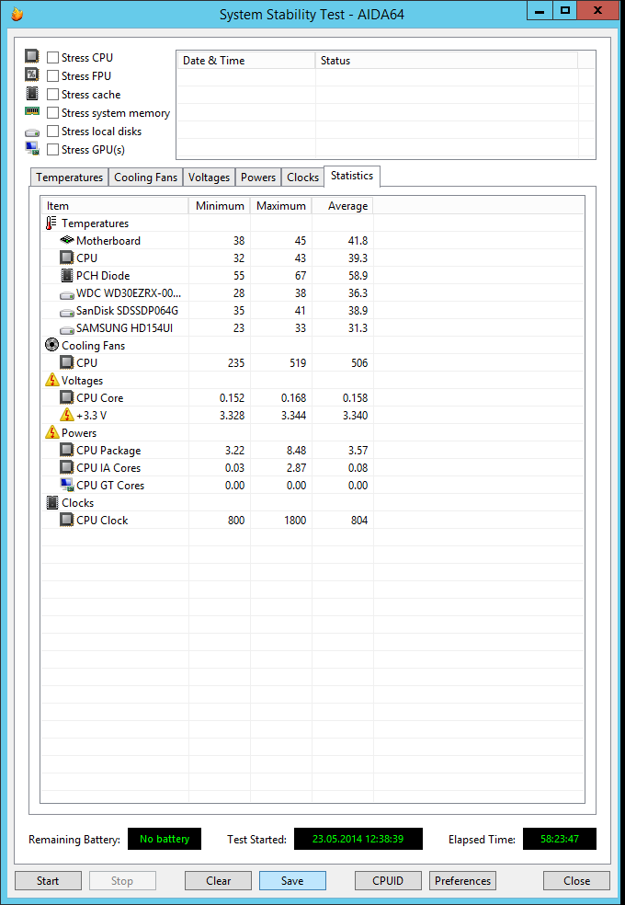Clear the statistics with Clear button

tap(219, 881)
